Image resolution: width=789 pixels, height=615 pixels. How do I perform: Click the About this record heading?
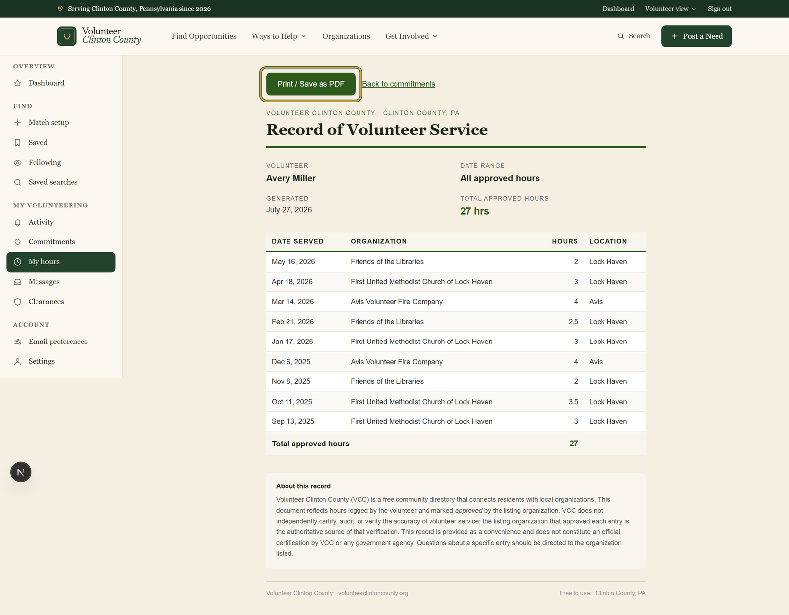(x=303, y=486)
